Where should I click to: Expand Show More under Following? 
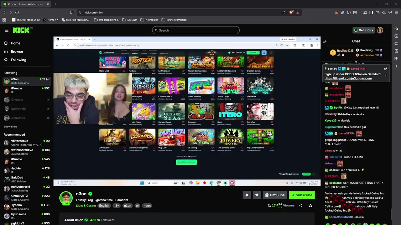coord(10,127)
